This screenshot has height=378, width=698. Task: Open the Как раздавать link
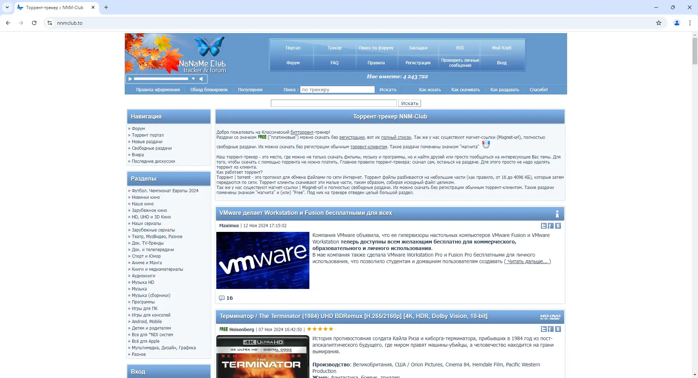(x=505, y=90)
